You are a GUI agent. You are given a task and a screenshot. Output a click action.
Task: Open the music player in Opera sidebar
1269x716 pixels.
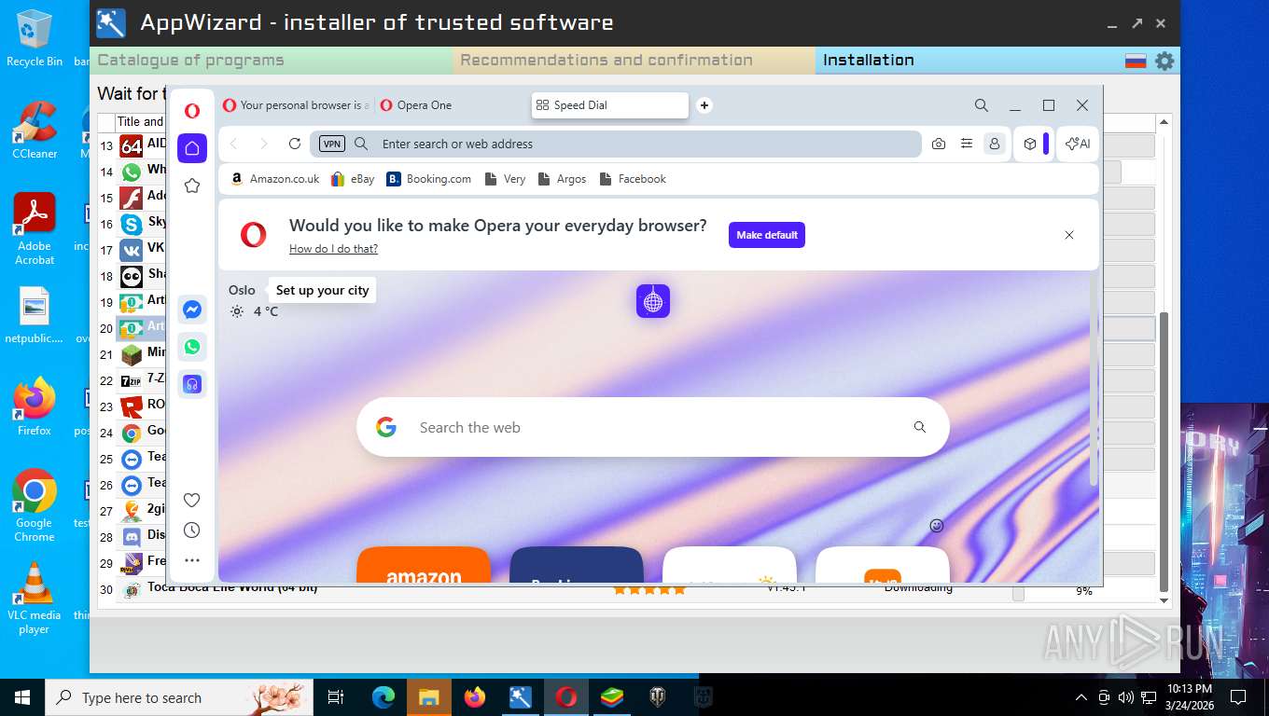(192, 384)
